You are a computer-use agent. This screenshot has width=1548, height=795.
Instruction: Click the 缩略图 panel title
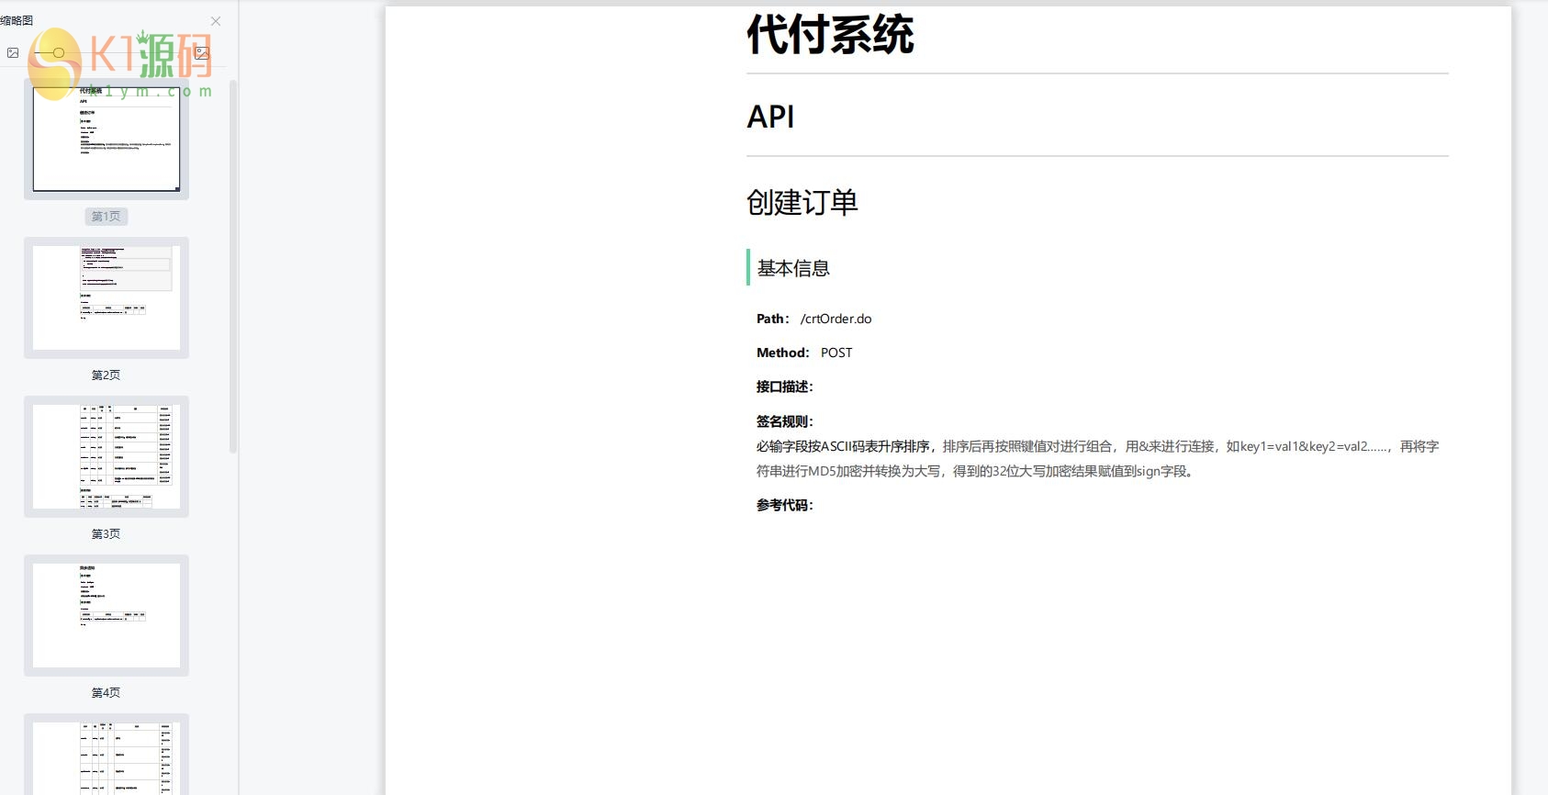click(x=17, y=20)
